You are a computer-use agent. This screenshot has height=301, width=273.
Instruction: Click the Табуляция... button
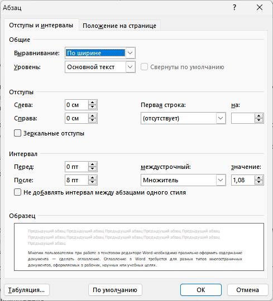point(27,290)
